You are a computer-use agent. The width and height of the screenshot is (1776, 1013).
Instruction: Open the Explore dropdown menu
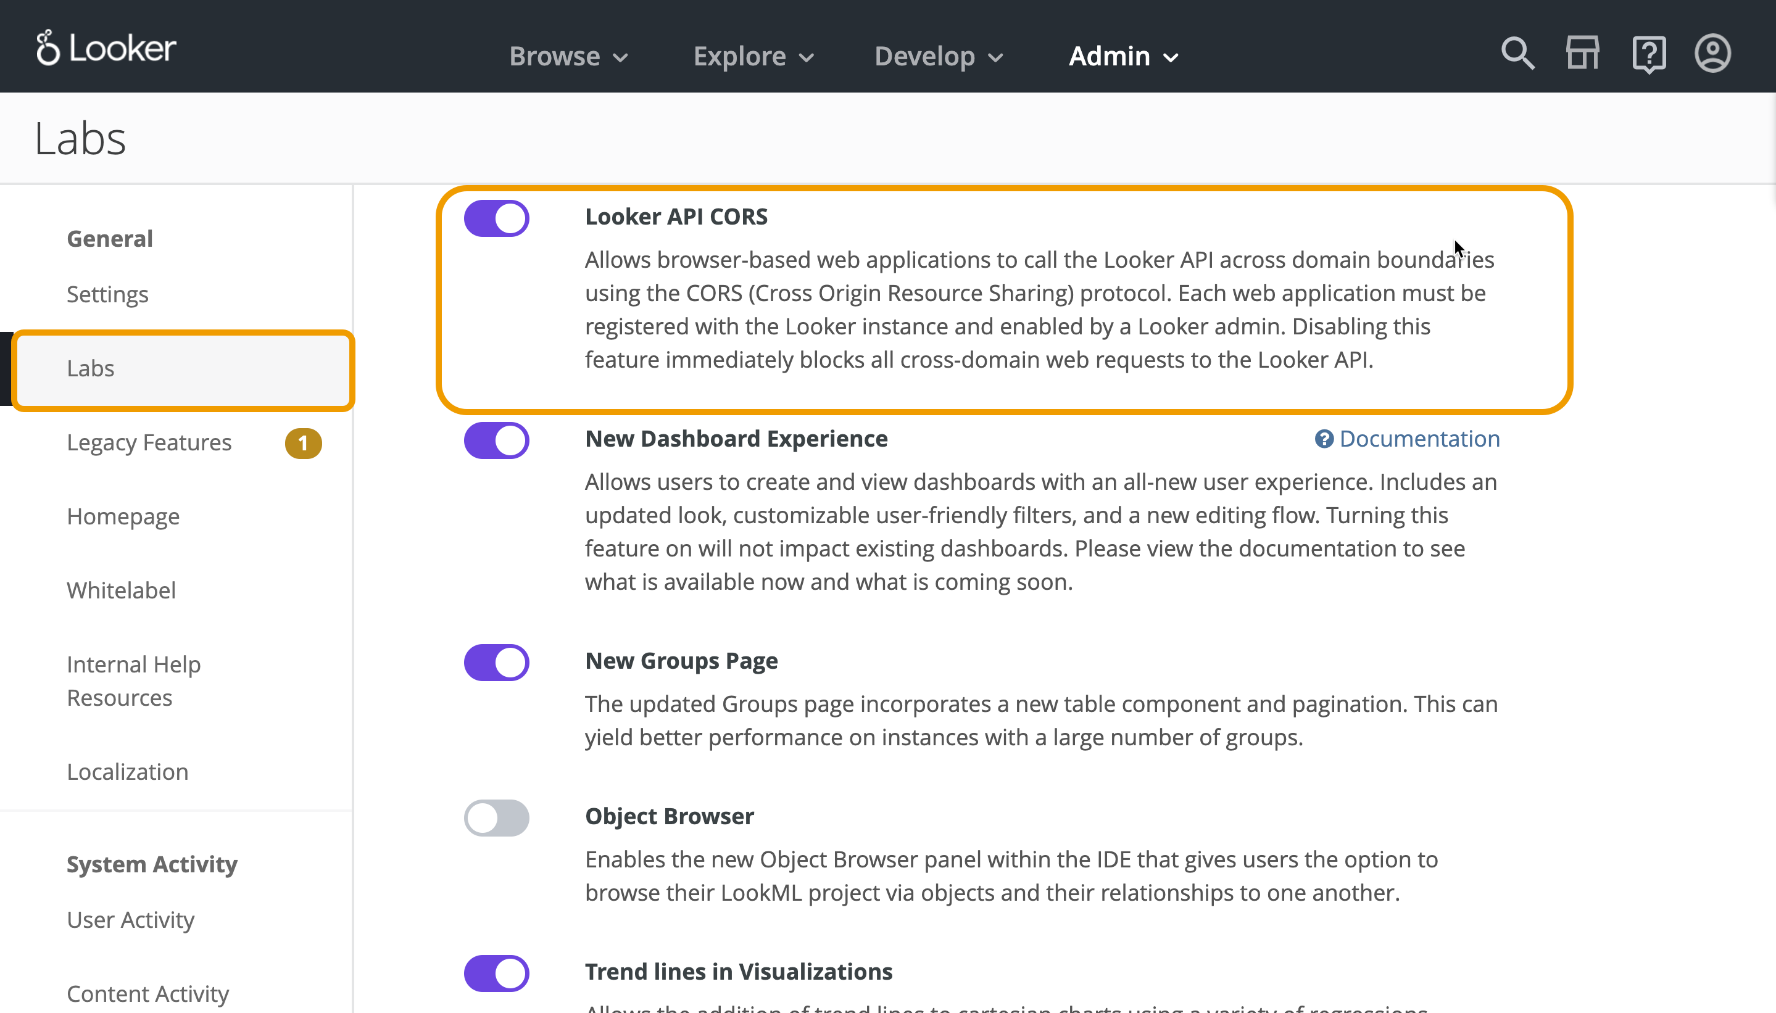pos(753,56)
